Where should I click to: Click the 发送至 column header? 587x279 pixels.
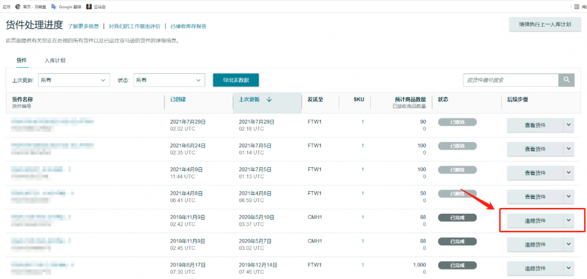click(315, 99)
